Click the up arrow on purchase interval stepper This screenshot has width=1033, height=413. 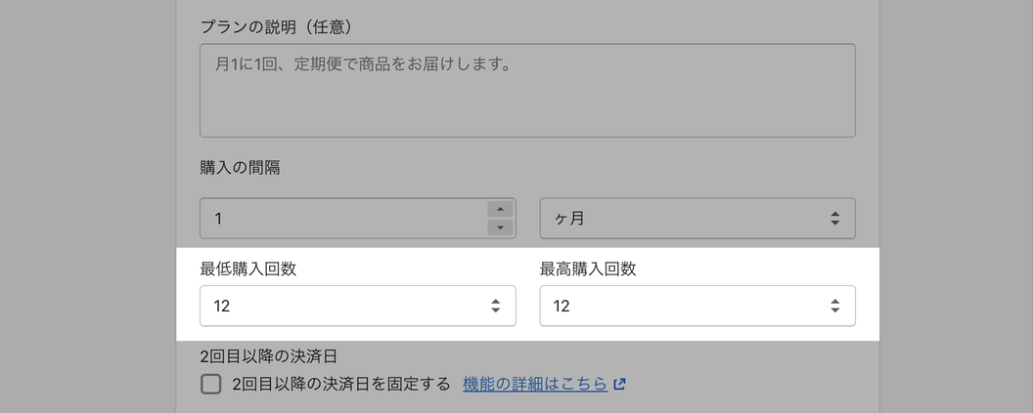tap(500, 209)
